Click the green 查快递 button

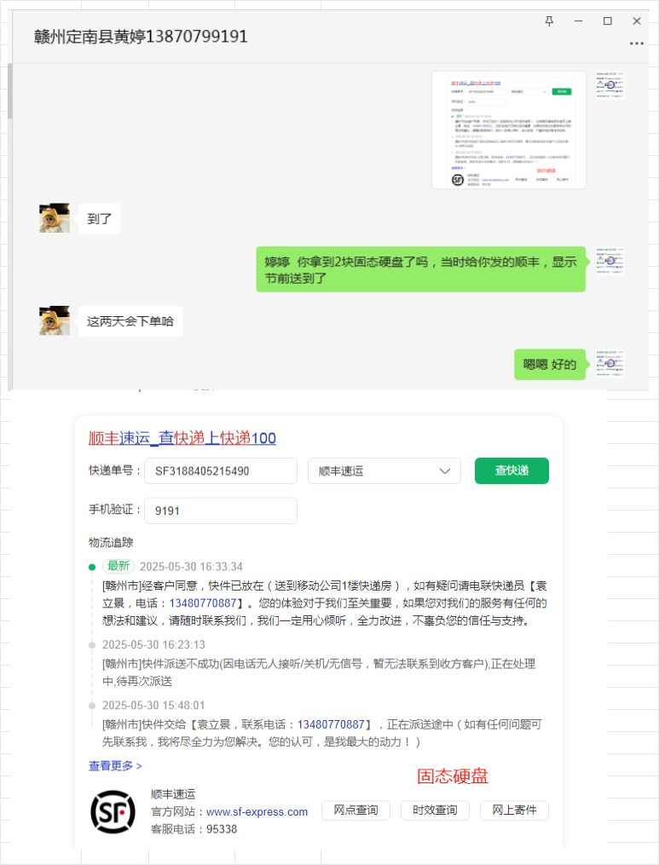point(512,470)
